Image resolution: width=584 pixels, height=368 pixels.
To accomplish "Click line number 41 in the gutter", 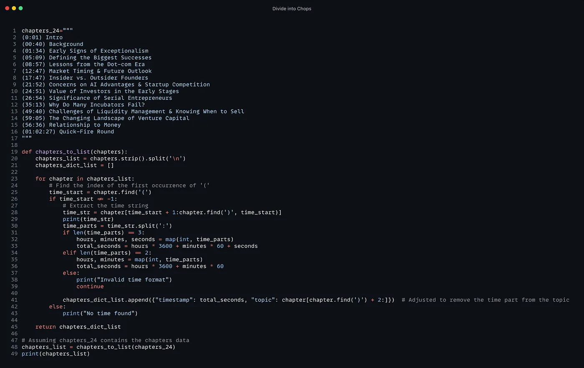I will [x=14, y=300].
